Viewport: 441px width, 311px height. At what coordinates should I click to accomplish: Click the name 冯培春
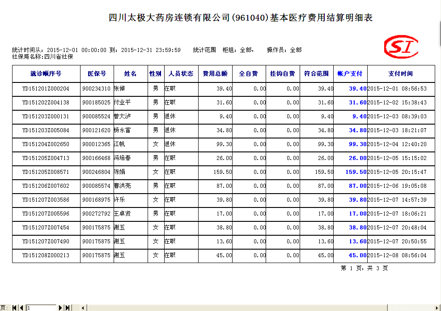pos(123,158)
